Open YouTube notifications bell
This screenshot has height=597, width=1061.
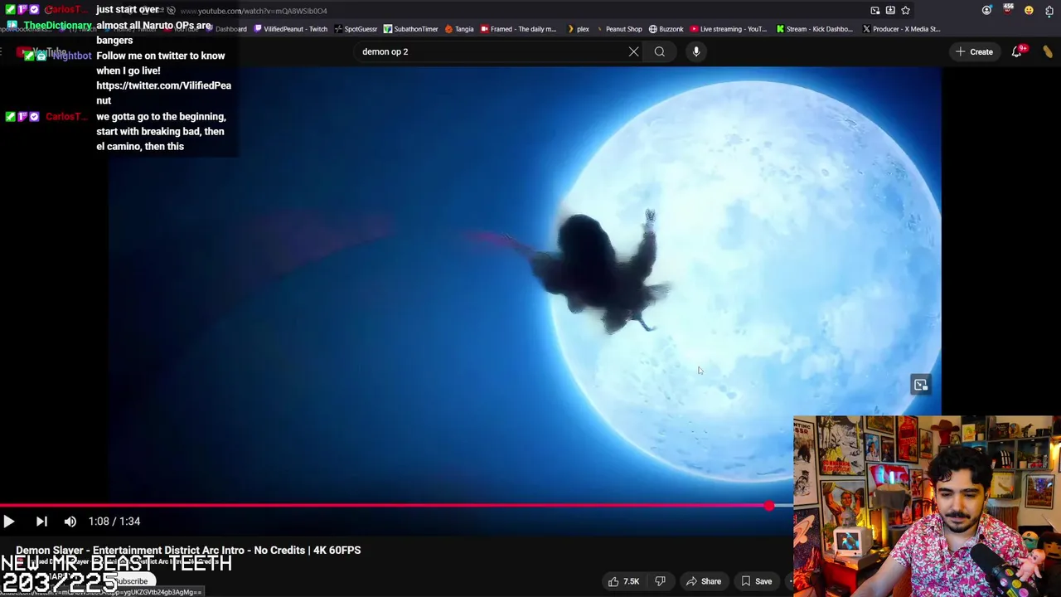coord(1017,51)
